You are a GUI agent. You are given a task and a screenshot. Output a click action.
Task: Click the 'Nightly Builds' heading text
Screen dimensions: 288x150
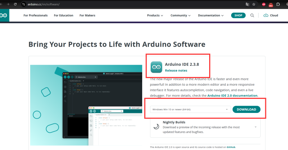pyautogui.click(x=174, y=122)
